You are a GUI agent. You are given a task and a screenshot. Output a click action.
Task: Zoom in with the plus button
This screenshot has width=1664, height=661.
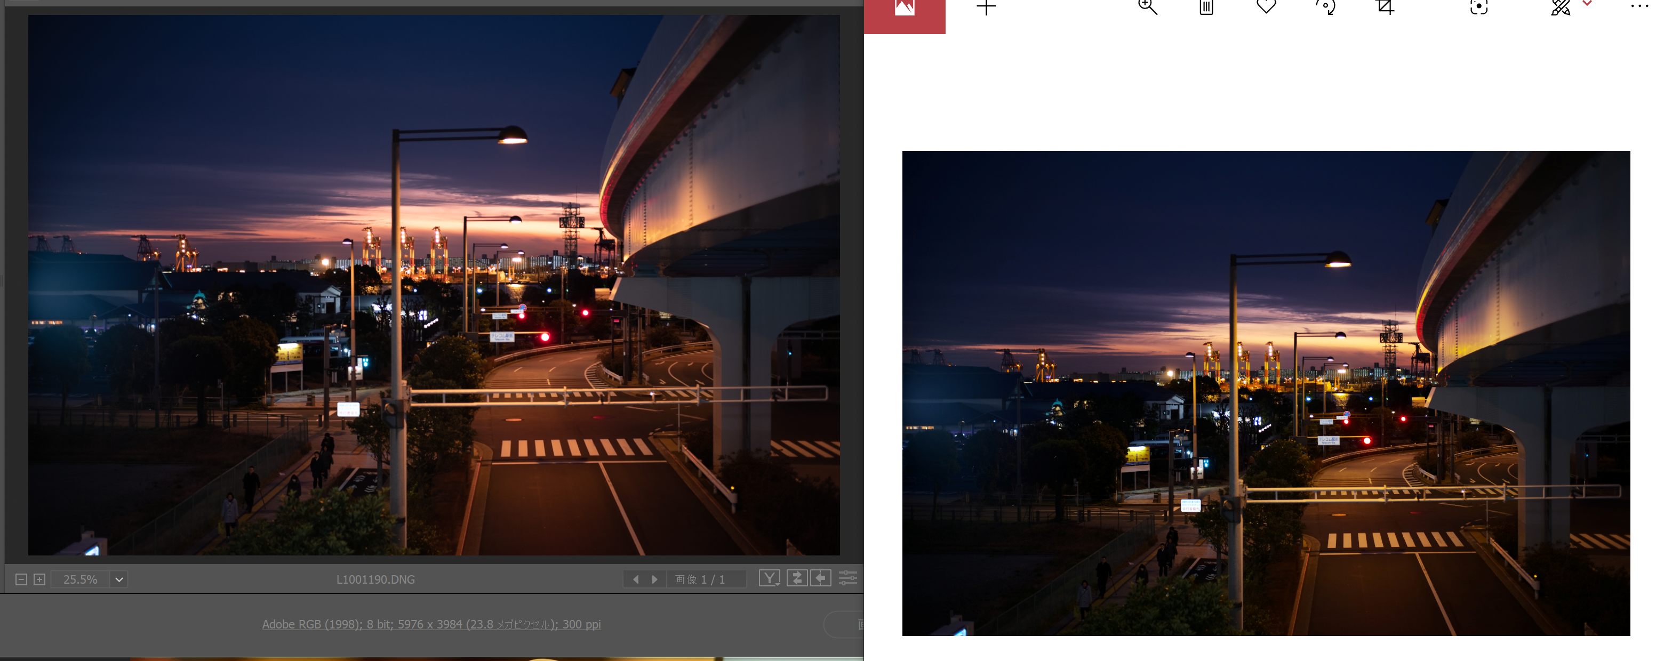point(39,579)
